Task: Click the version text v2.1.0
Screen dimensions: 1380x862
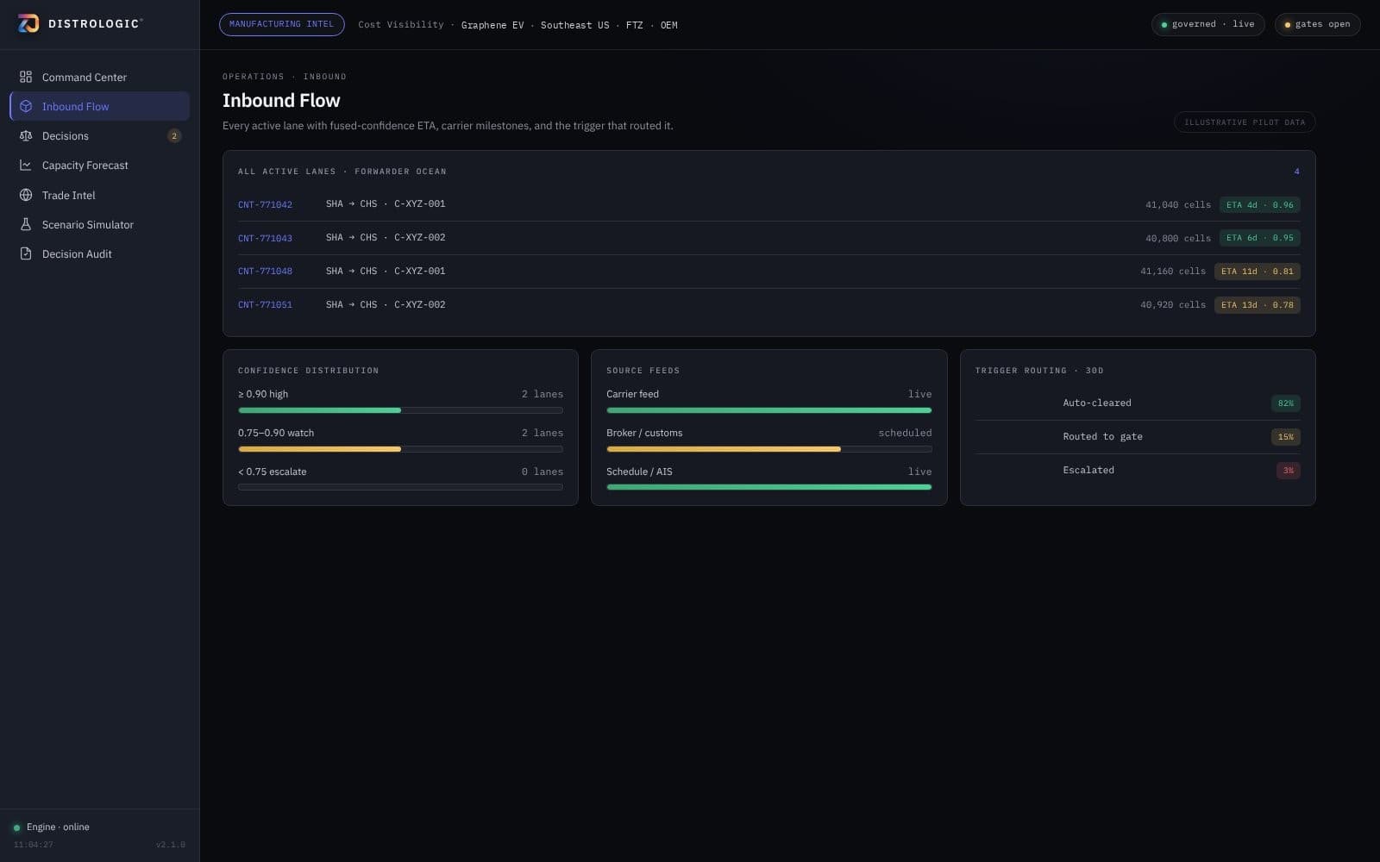Action: point(171,845)
